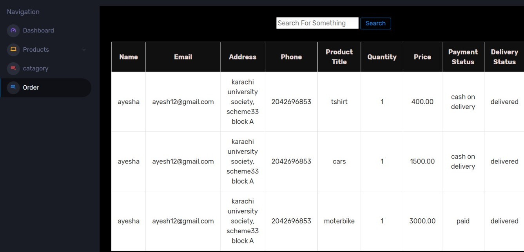Click the Email column header
Screen dimensions: 524x252
pyautogui.click(x=183, y=57)
